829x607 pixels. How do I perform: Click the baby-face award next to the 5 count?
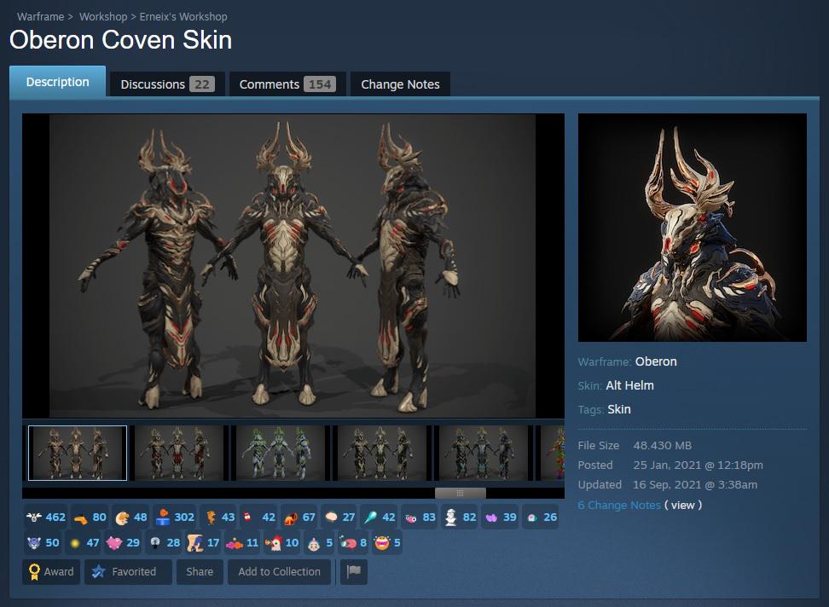320,542
